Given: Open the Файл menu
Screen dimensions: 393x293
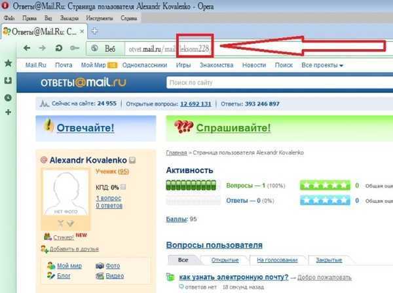Looking at the screenshot, I should click(x=9, y=18).
